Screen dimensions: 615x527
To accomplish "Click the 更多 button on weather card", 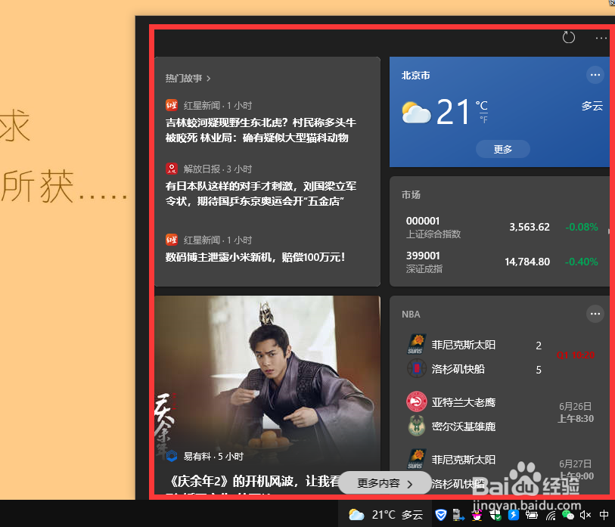I will click(x=502, y=149).
